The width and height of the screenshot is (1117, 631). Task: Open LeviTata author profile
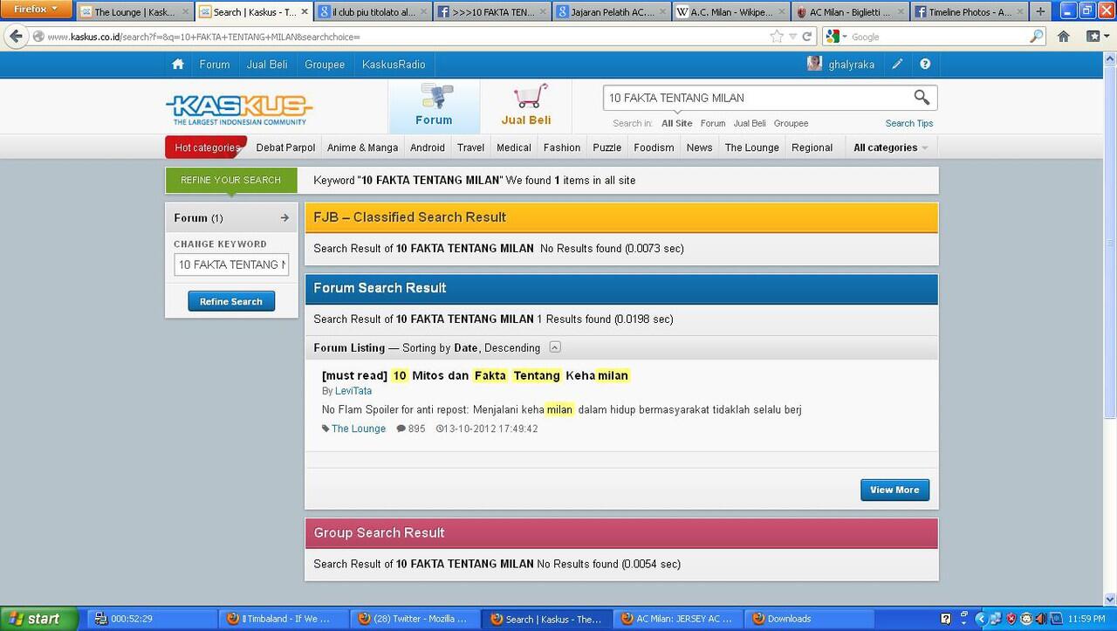[353, 391]
